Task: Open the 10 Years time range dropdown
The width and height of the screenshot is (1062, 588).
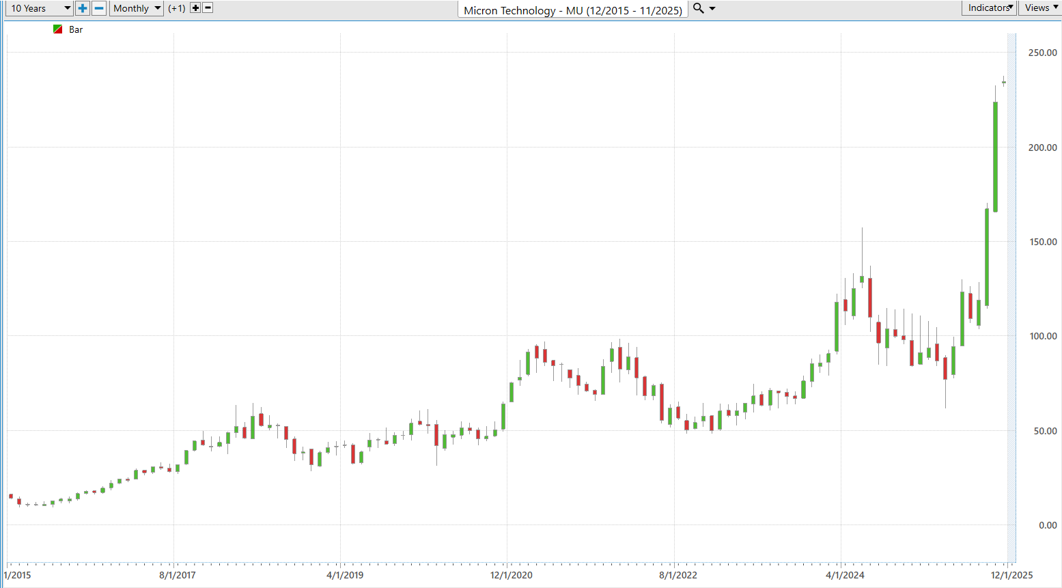Action: (x=39, y=8)
